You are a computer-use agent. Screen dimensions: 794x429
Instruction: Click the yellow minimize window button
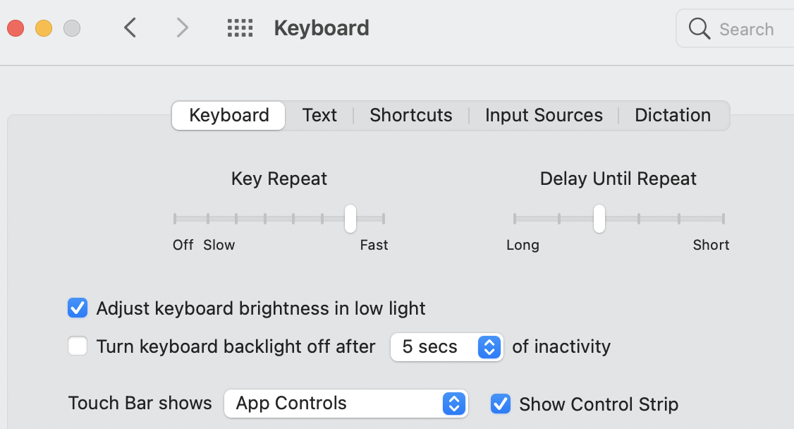tap(44, 28)
